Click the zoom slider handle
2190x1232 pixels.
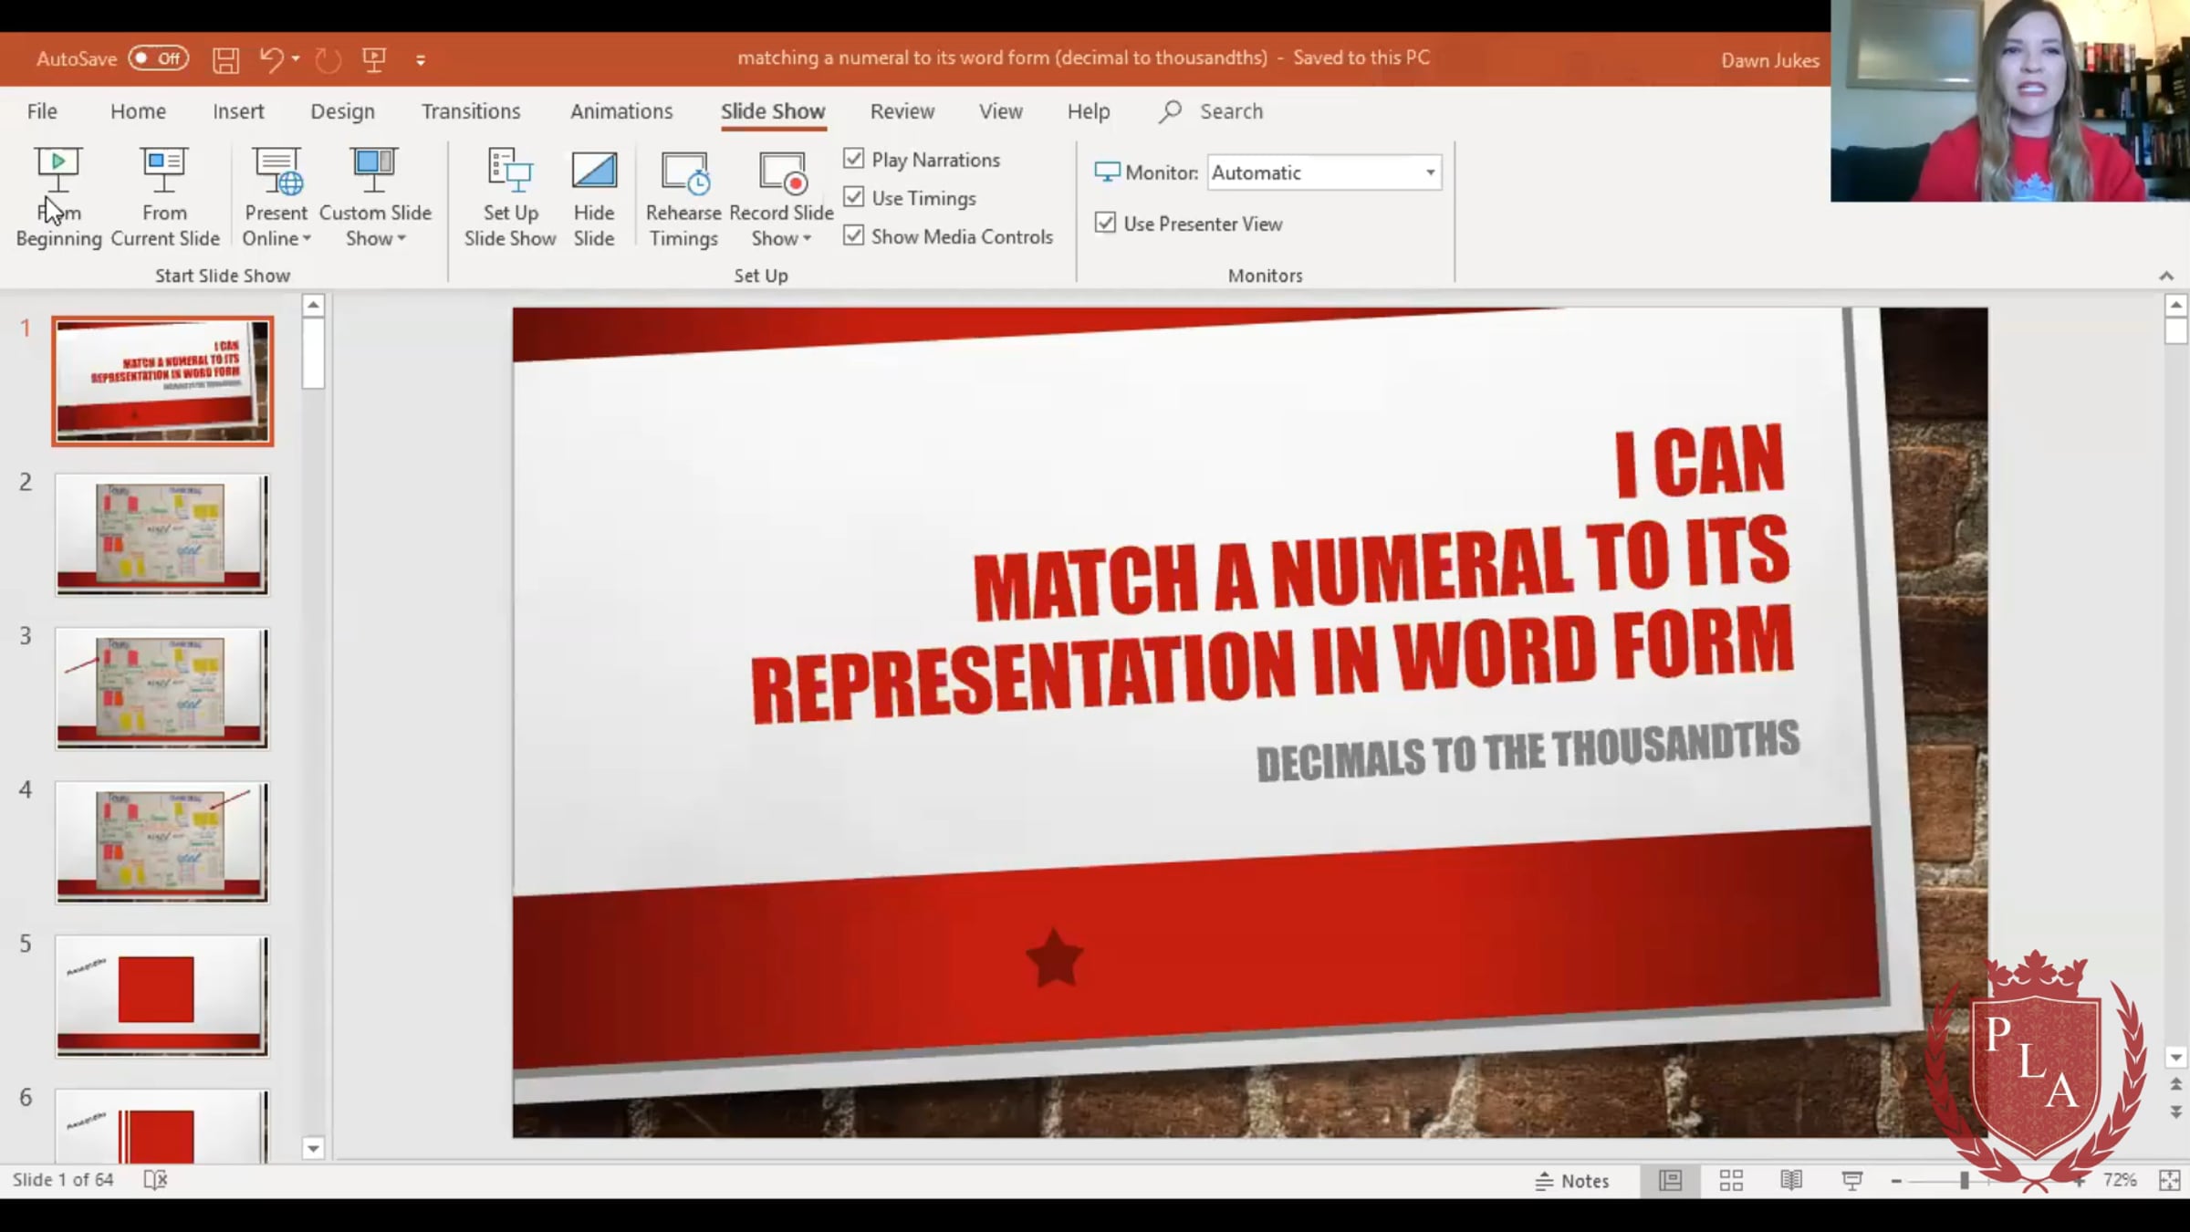coord(1965,1181)
